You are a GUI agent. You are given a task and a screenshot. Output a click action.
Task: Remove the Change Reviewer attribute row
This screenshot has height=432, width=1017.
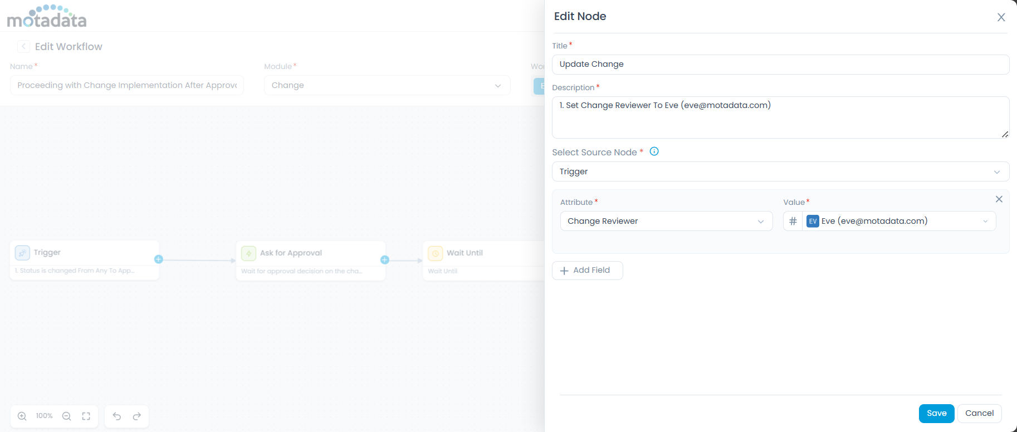pyautogui.click(x=999, y=199)
